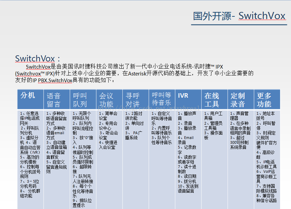291x209 pixels.
Task: Click "5、IP电话机诊断工具" entry
Action: click(x=266, y=164)
